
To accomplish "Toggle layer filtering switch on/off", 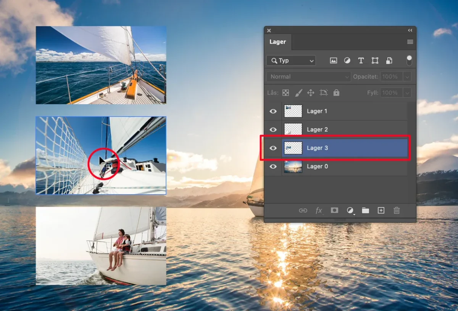I will pos(409,60).
